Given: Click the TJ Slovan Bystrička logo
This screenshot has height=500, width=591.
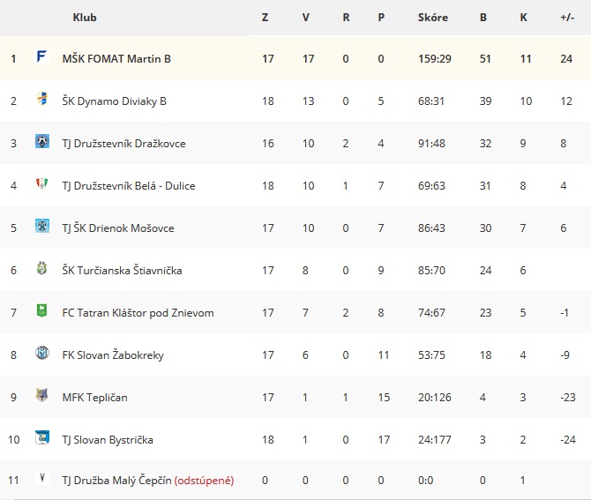Looking at the screenshot, I should coord(41,437).
